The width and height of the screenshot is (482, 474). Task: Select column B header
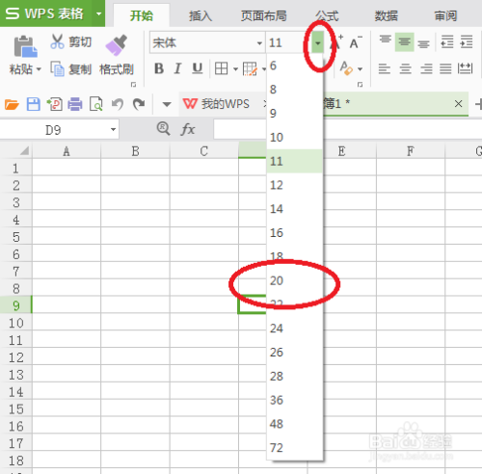(x=135, y=151)
